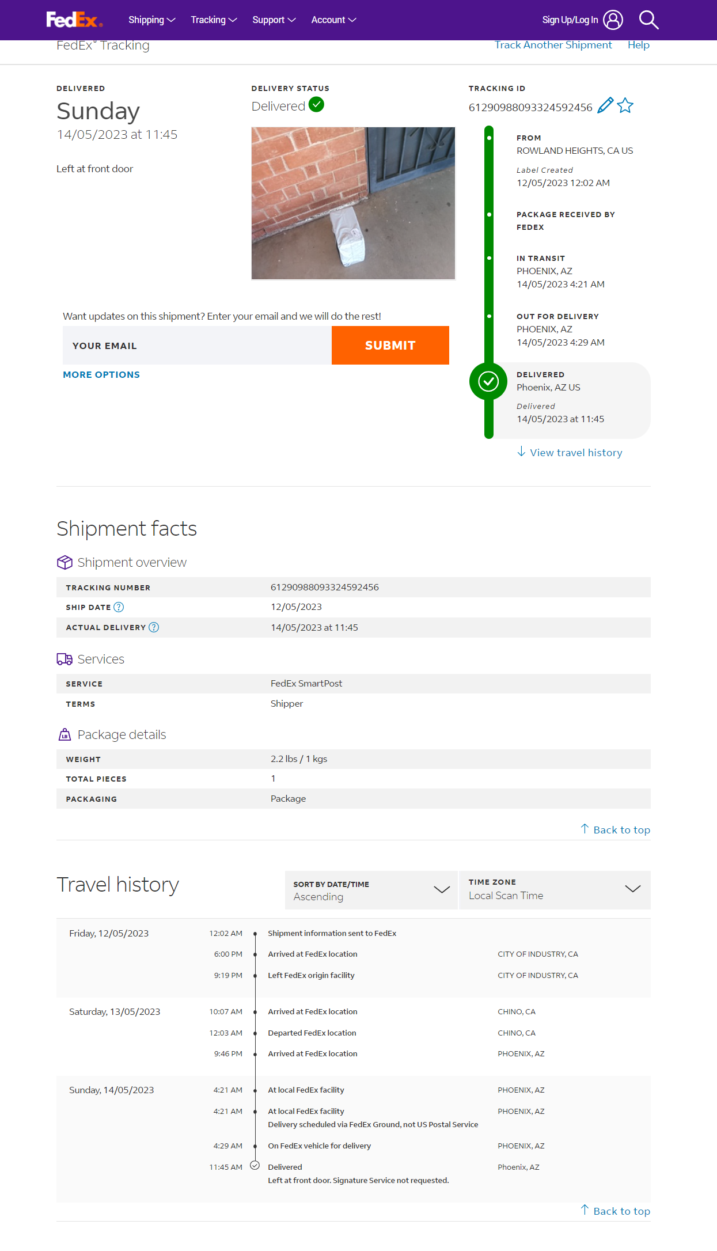Open the Tracking menu
Image resolution: width=717 pixels, height=1251 pixels.
[214, 20]
